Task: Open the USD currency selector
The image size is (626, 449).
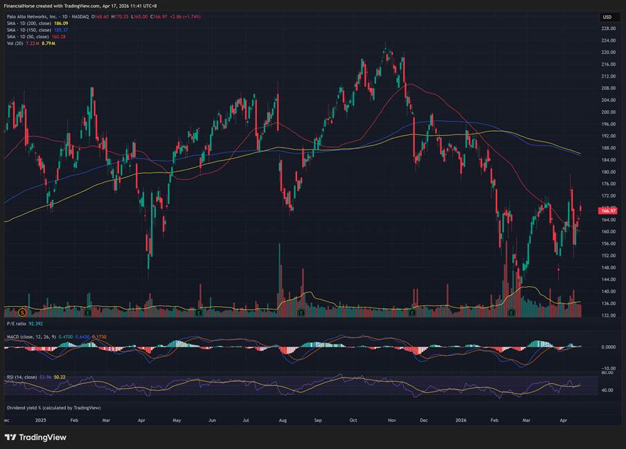Action: click(x=607, y=17)
